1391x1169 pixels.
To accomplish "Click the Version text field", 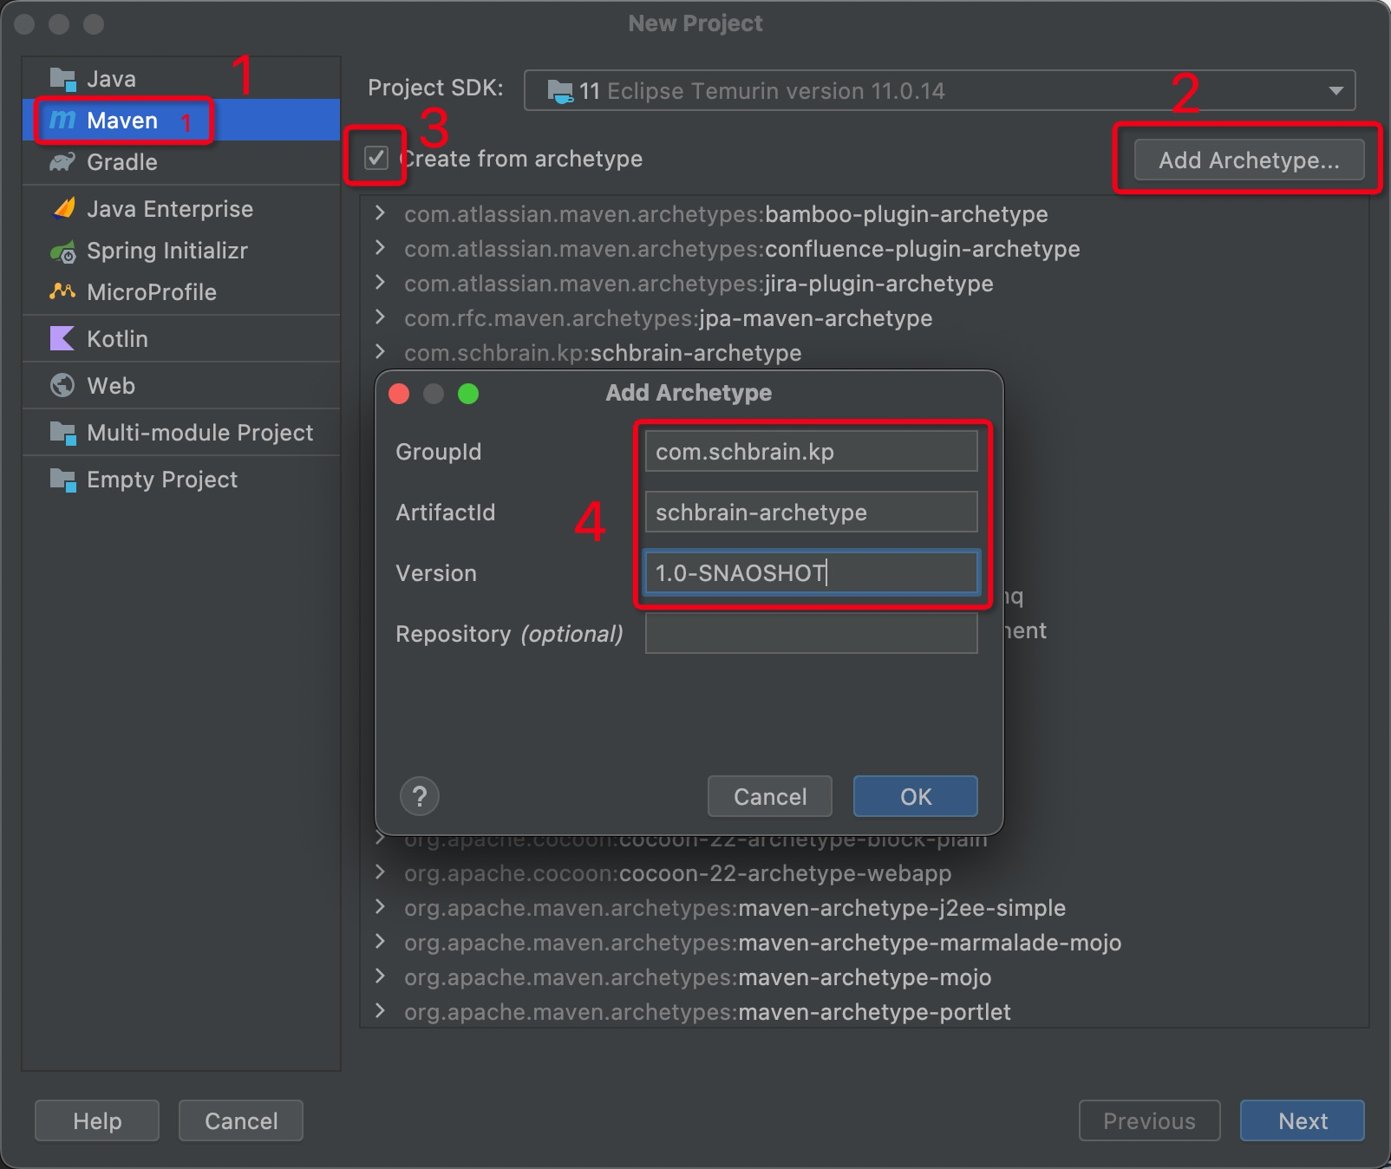I will 811,573.
